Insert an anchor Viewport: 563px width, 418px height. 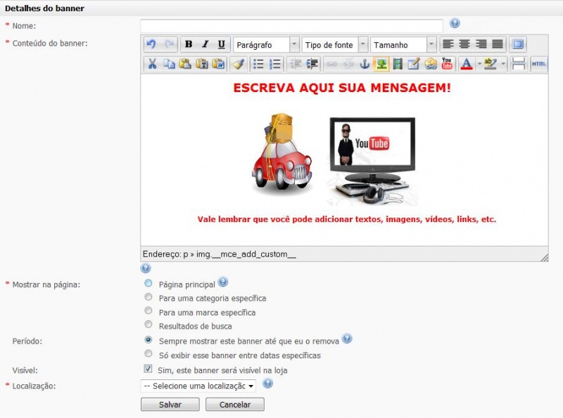[x=365, y=64]
